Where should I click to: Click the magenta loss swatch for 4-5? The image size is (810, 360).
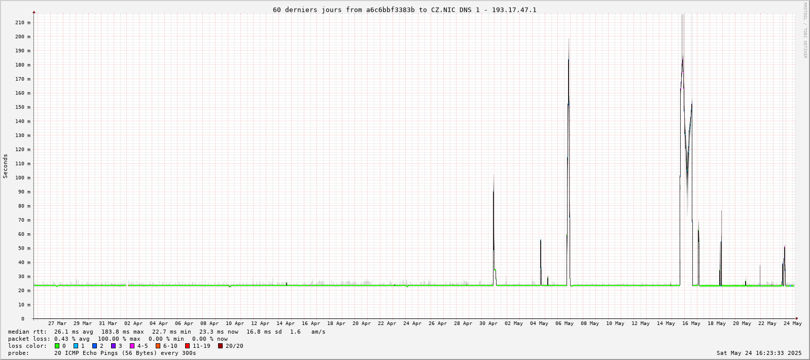point(132,346)
